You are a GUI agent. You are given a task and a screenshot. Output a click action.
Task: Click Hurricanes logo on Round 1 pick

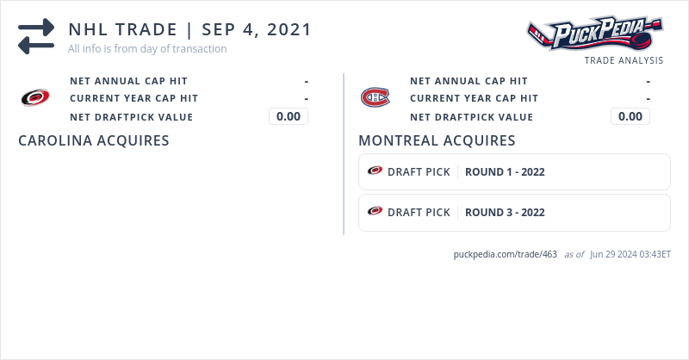pyautogui.click(x=375, y=171)
